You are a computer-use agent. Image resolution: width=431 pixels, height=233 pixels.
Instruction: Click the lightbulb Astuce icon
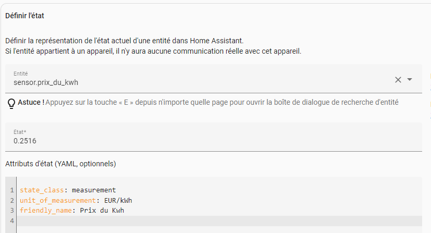click(x=11, y=104)
